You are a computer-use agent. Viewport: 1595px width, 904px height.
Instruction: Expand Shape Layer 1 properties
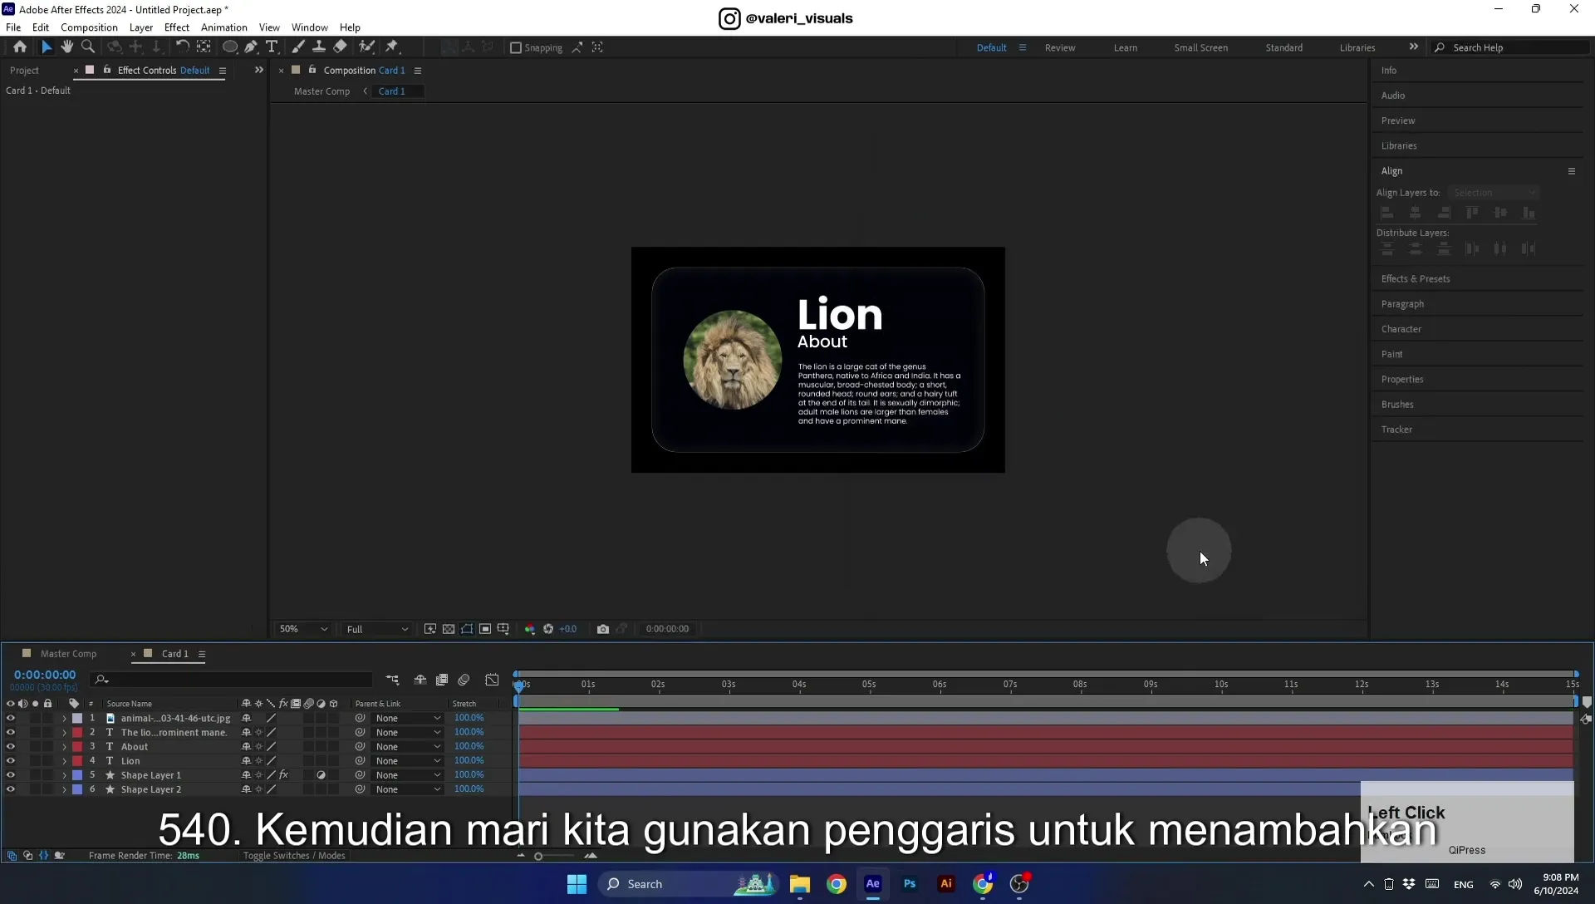64,774
